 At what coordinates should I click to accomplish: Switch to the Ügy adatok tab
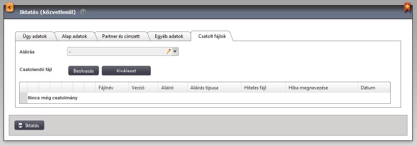[x=35, y=36]
